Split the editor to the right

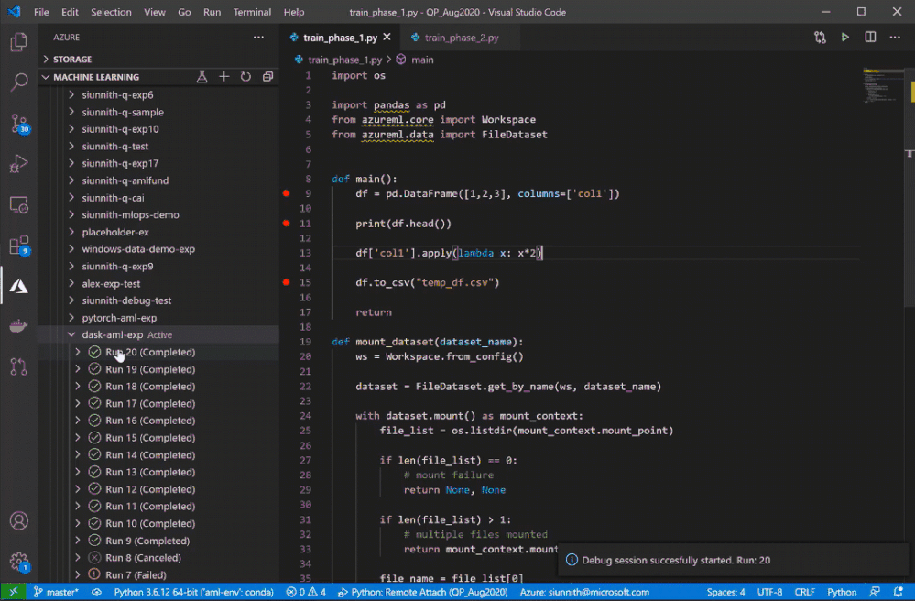point(870,38)
